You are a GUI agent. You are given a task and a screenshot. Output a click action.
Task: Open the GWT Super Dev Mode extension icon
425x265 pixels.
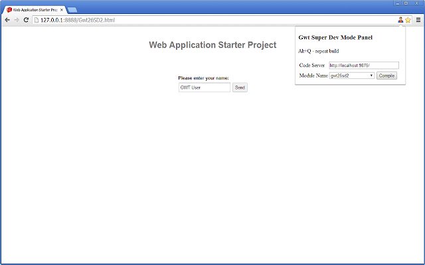click(400, 20)
